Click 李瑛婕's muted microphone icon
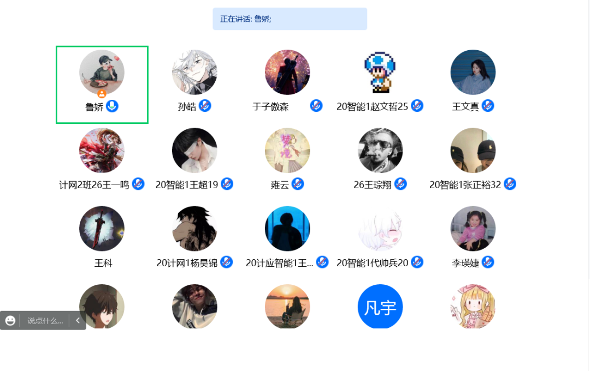Screen dimensions: 590x371 click(x=488, y=262)
